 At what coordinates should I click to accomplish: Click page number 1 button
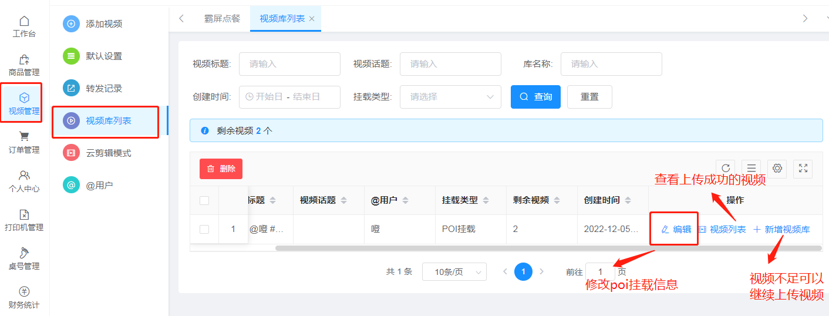tap(523, 272)
